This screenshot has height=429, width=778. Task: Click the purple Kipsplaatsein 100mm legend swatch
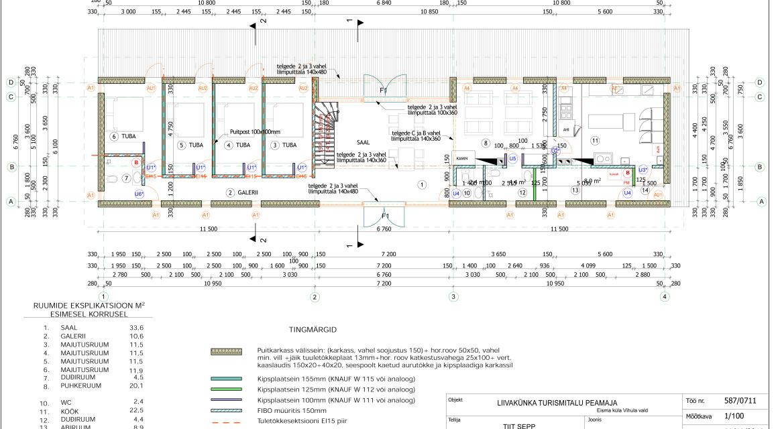tap(226, 400)
